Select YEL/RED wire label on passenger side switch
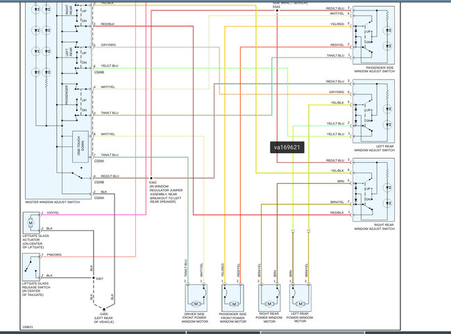This screenshot has width=451, height=334. point(337,24)
